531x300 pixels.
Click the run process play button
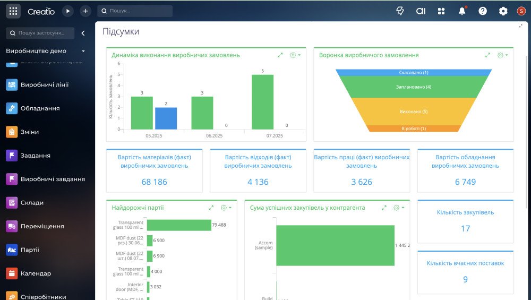click(68, 11)
